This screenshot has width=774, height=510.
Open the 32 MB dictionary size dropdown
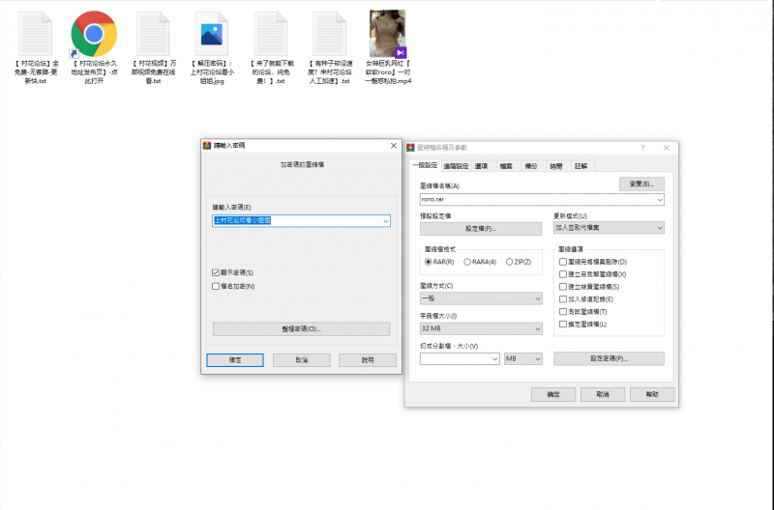click(481, 328)
